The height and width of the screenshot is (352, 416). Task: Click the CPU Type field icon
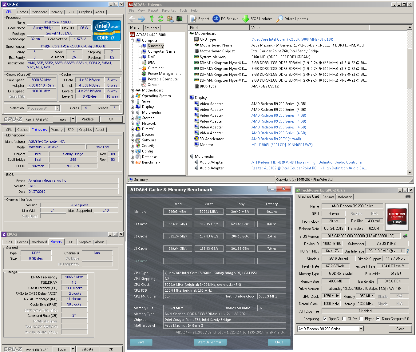[197, 39]
